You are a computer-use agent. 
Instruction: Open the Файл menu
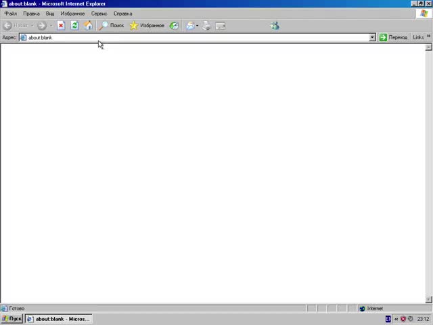pos(11,14)
